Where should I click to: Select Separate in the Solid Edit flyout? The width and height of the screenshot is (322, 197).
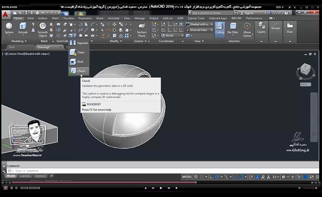click(79, 43)
